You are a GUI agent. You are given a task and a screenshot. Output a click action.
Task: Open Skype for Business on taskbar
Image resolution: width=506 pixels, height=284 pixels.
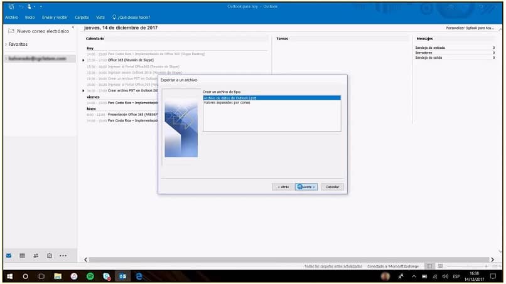point(107,276)
